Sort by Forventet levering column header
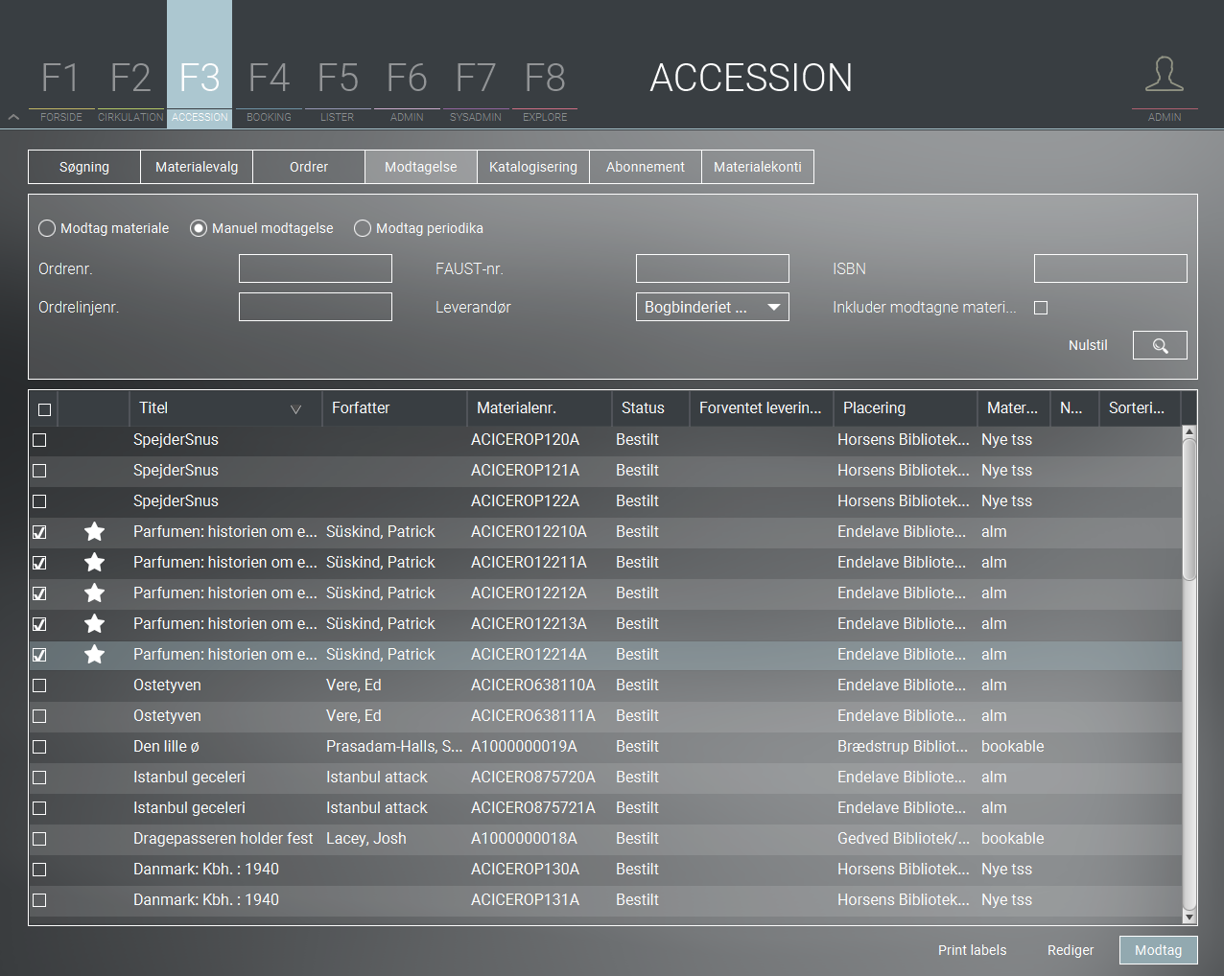 pyautogui.click(x=761, y=407)
